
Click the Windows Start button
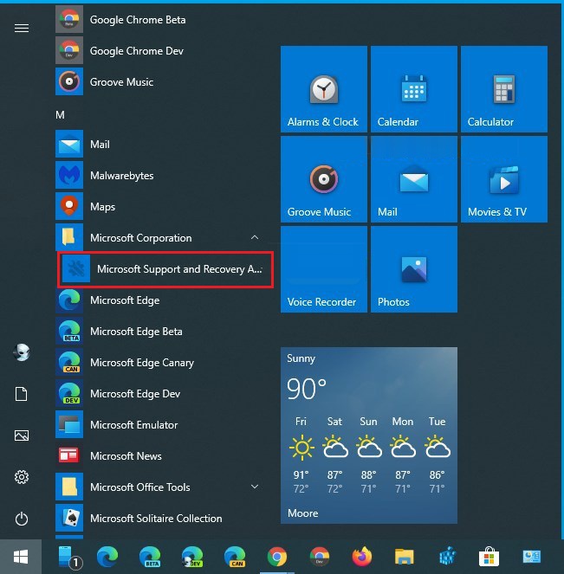point(21,557)
